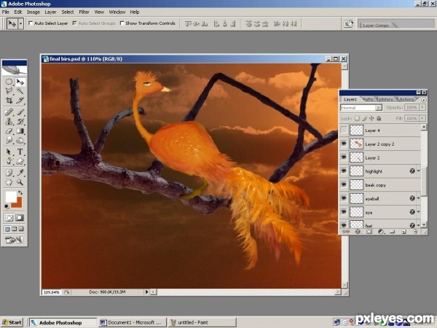
Task: Select the Slice tool
Action: coord(20,101)
